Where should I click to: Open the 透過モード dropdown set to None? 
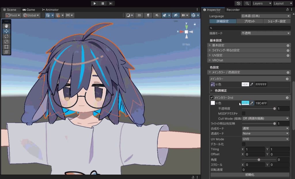pos(265,133)
